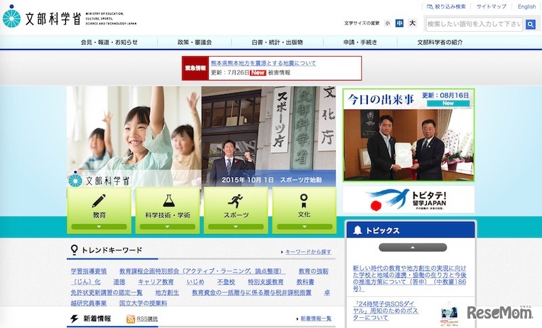Set text size to 小
The image size is (542, 328).
coord(388,24)
